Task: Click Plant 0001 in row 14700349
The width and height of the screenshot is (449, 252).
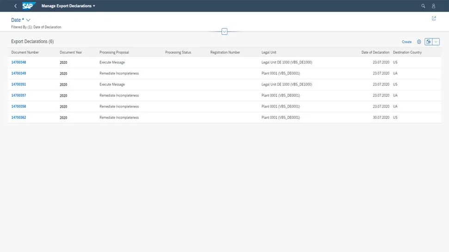Action: click(x=281, y=74)
